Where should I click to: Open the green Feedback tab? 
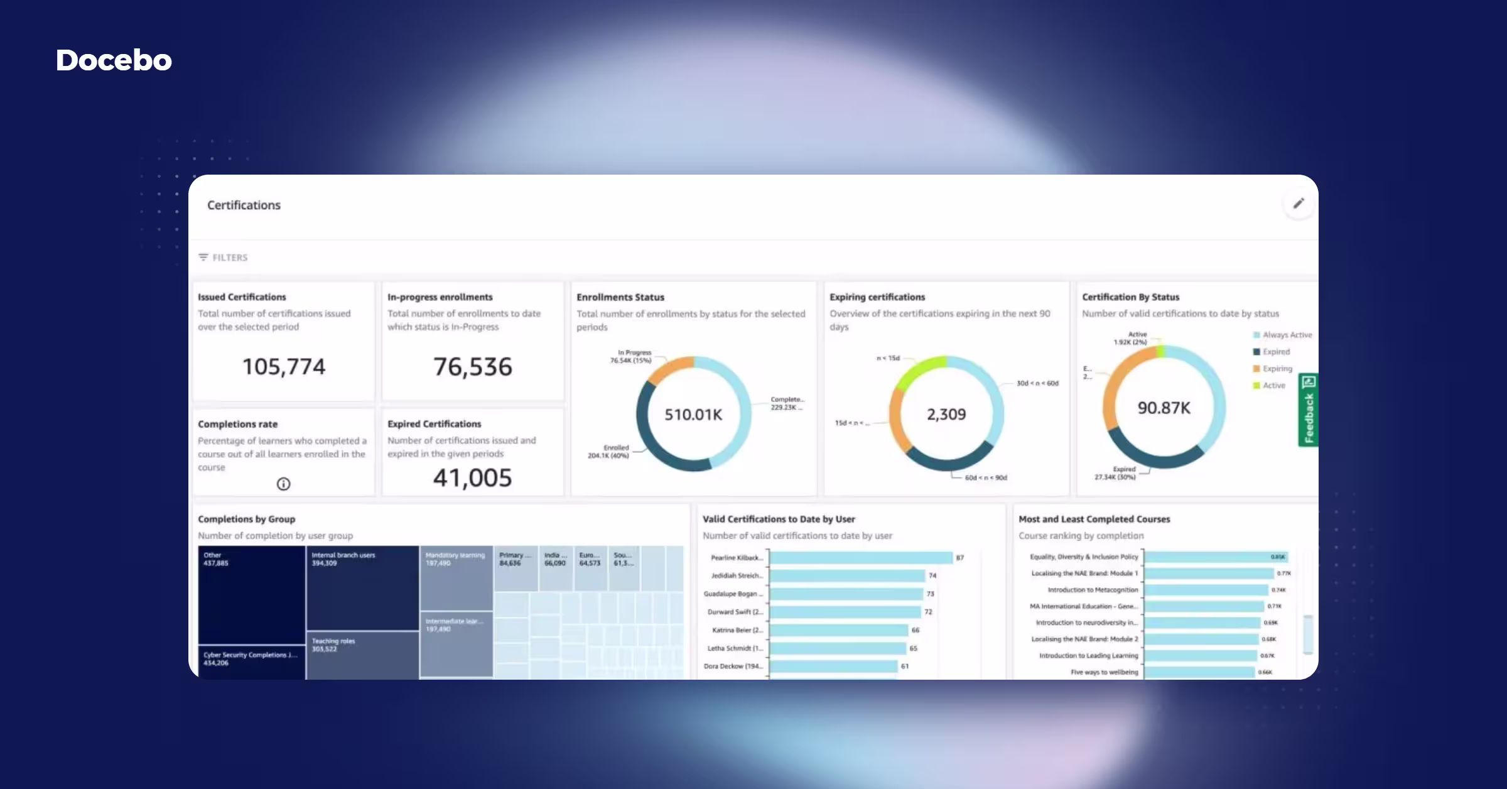[1309, 410]
